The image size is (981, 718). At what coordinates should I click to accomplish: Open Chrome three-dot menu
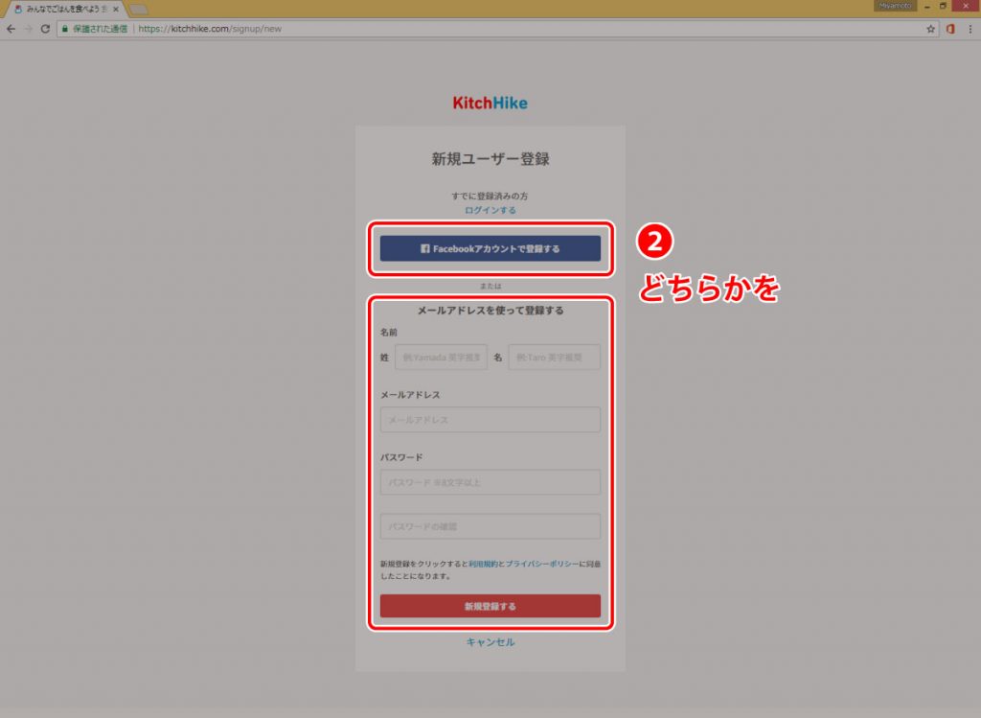click(970, 29)
